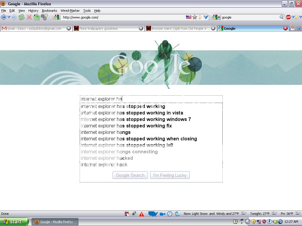The width and height of the screenshot is (302, 226).
Task: Switch to the Gmail Inbox tab
Action: point(36,29)
